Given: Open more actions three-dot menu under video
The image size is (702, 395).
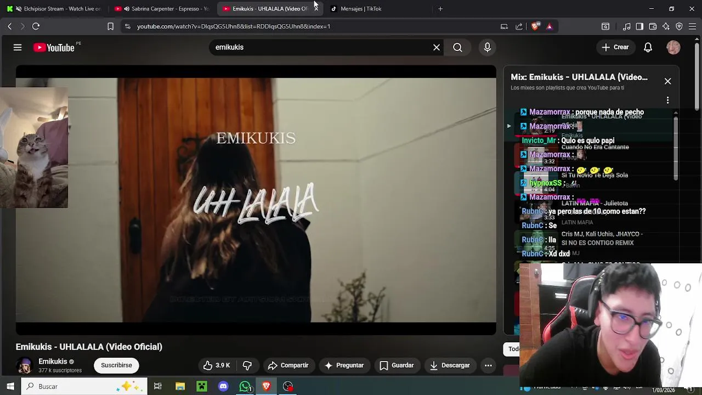Looking at the screenshot, I should 488,365.
